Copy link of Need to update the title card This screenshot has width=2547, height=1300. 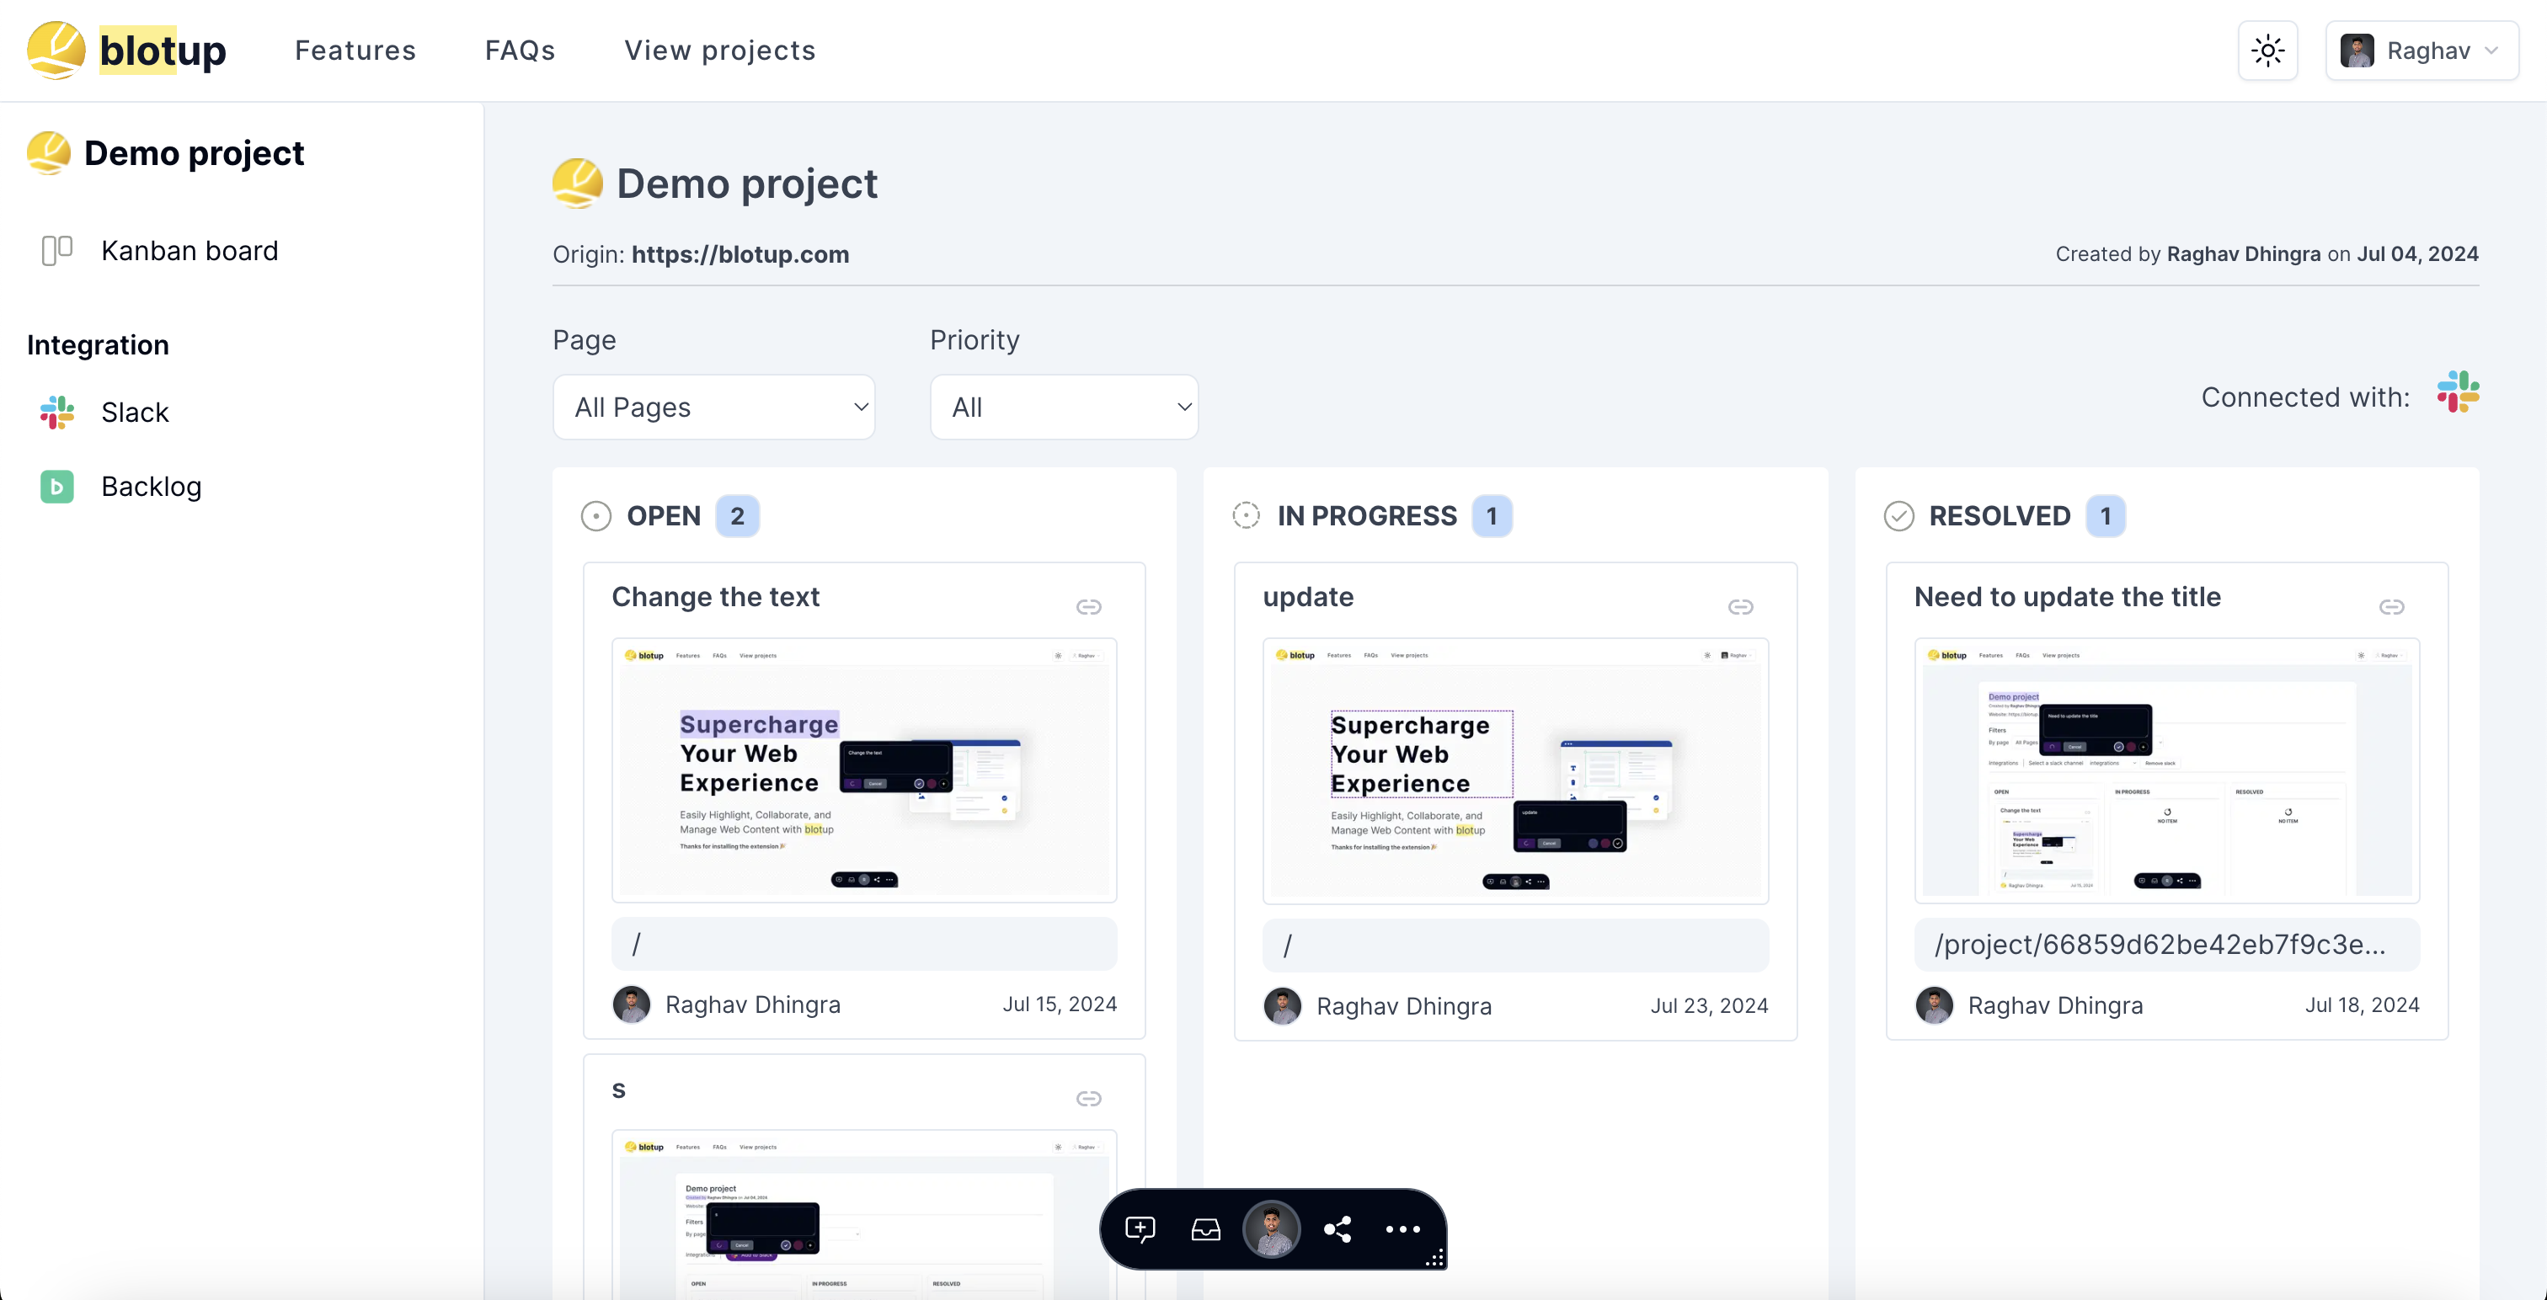pyautogui.click(x=2392, y=607)
